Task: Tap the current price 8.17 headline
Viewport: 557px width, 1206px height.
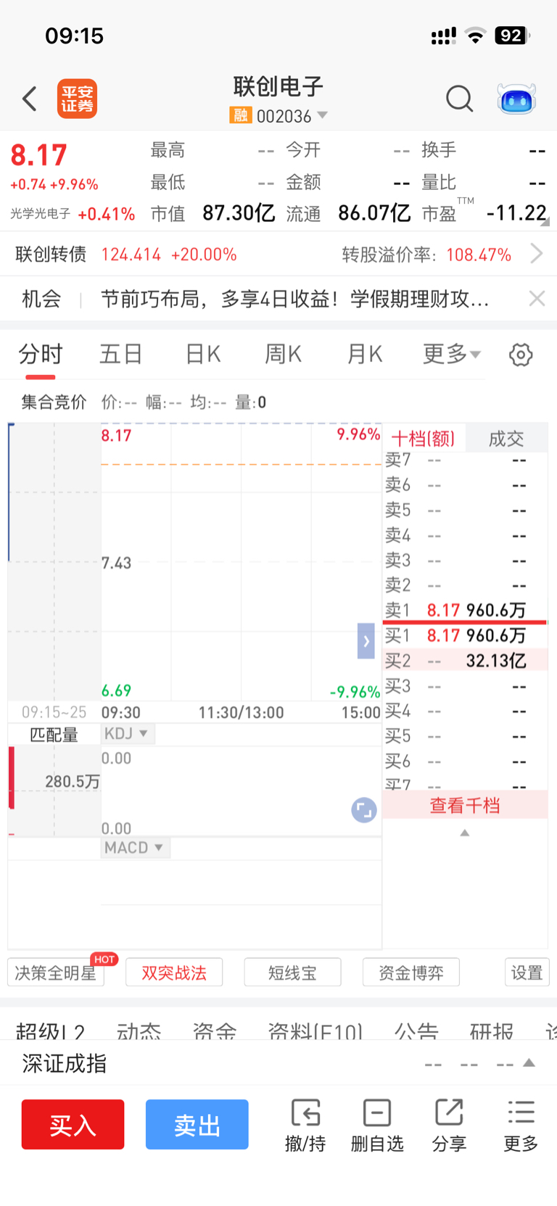Action: [x=38, y=155]
